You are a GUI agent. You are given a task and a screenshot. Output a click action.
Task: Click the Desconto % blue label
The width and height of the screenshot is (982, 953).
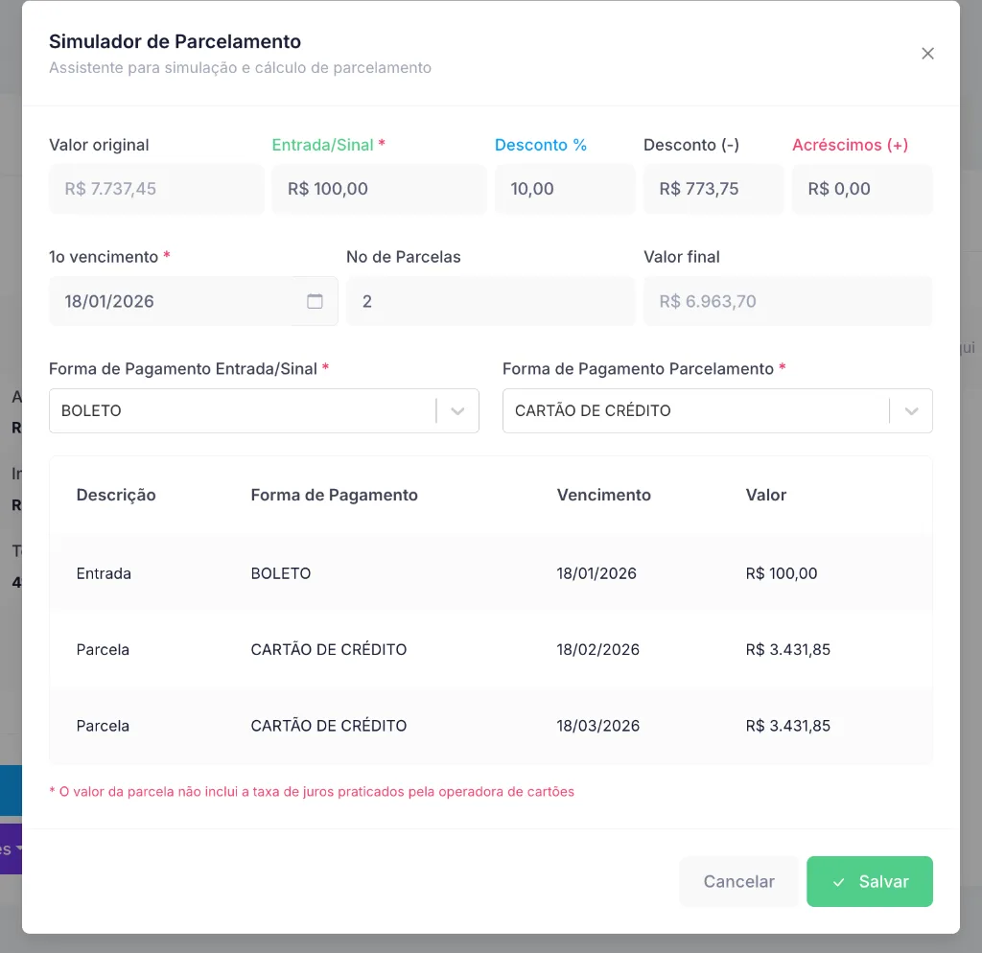click(541, 146)
